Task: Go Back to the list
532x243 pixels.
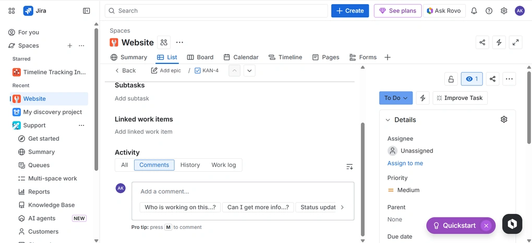Action: point(125,70)
